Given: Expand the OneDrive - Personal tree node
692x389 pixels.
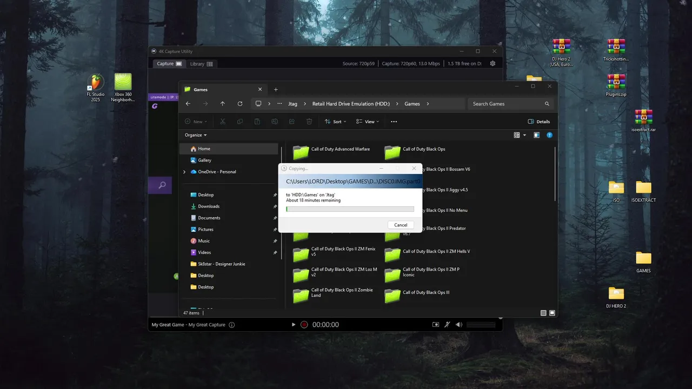Looking at the screenshot, I should point(184,172).
